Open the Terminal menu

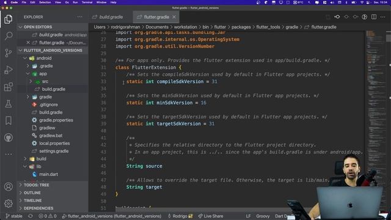[x=87, y=2]
